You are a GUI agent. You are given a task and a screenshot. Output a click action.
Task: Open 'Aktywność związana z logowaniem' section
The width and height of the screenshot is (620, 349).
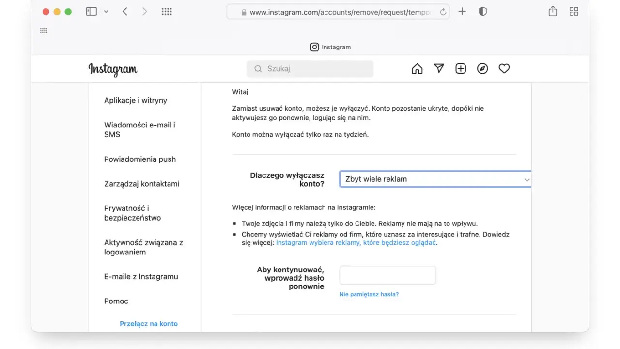(143, 247)
